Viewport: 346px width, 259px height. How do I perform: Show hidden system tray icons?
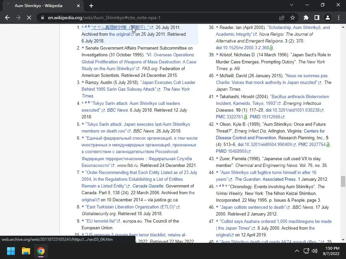(297, 251)
